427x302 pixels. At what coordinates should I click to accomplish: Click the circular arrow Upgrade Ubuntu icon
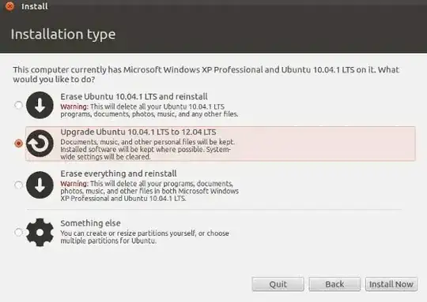pyautogui.click(x=40, y=144)
